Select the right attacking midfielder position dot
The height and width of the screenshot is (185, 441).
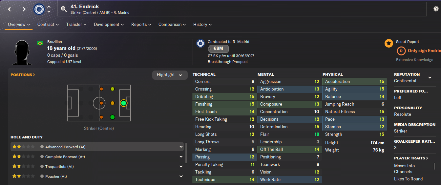[x=112, y=117]
